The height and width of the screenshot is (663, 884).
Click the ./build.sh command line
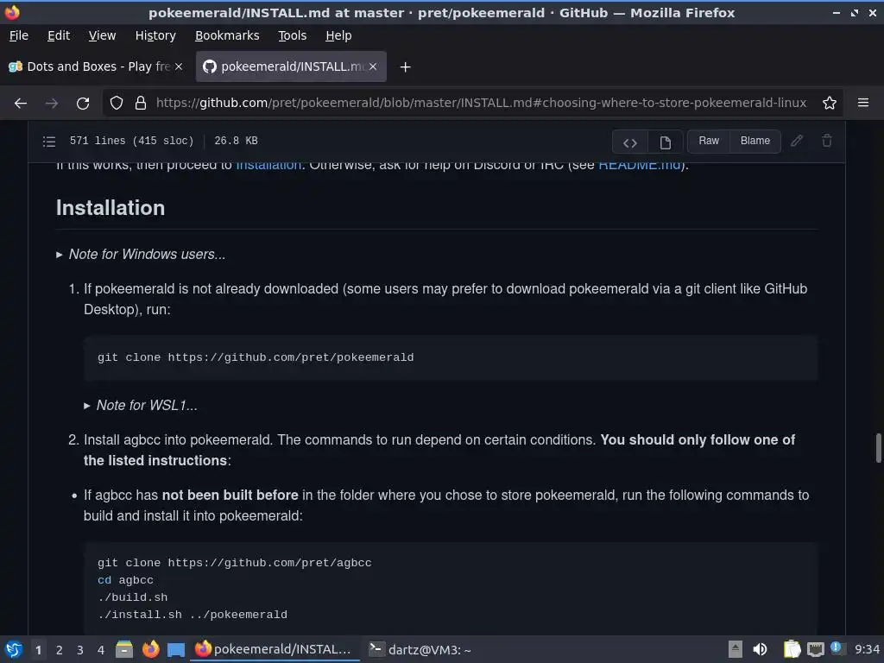[132, 597]
